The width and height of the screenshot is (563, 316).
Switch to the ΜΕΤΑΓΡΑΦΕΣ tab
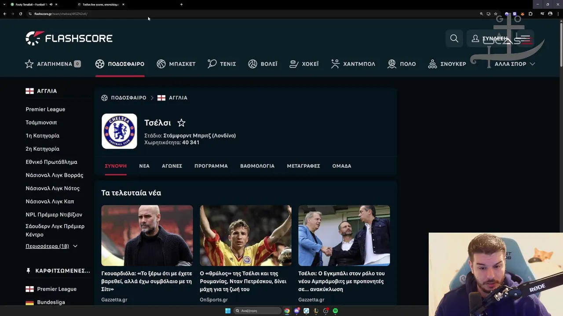click(303, 166)
